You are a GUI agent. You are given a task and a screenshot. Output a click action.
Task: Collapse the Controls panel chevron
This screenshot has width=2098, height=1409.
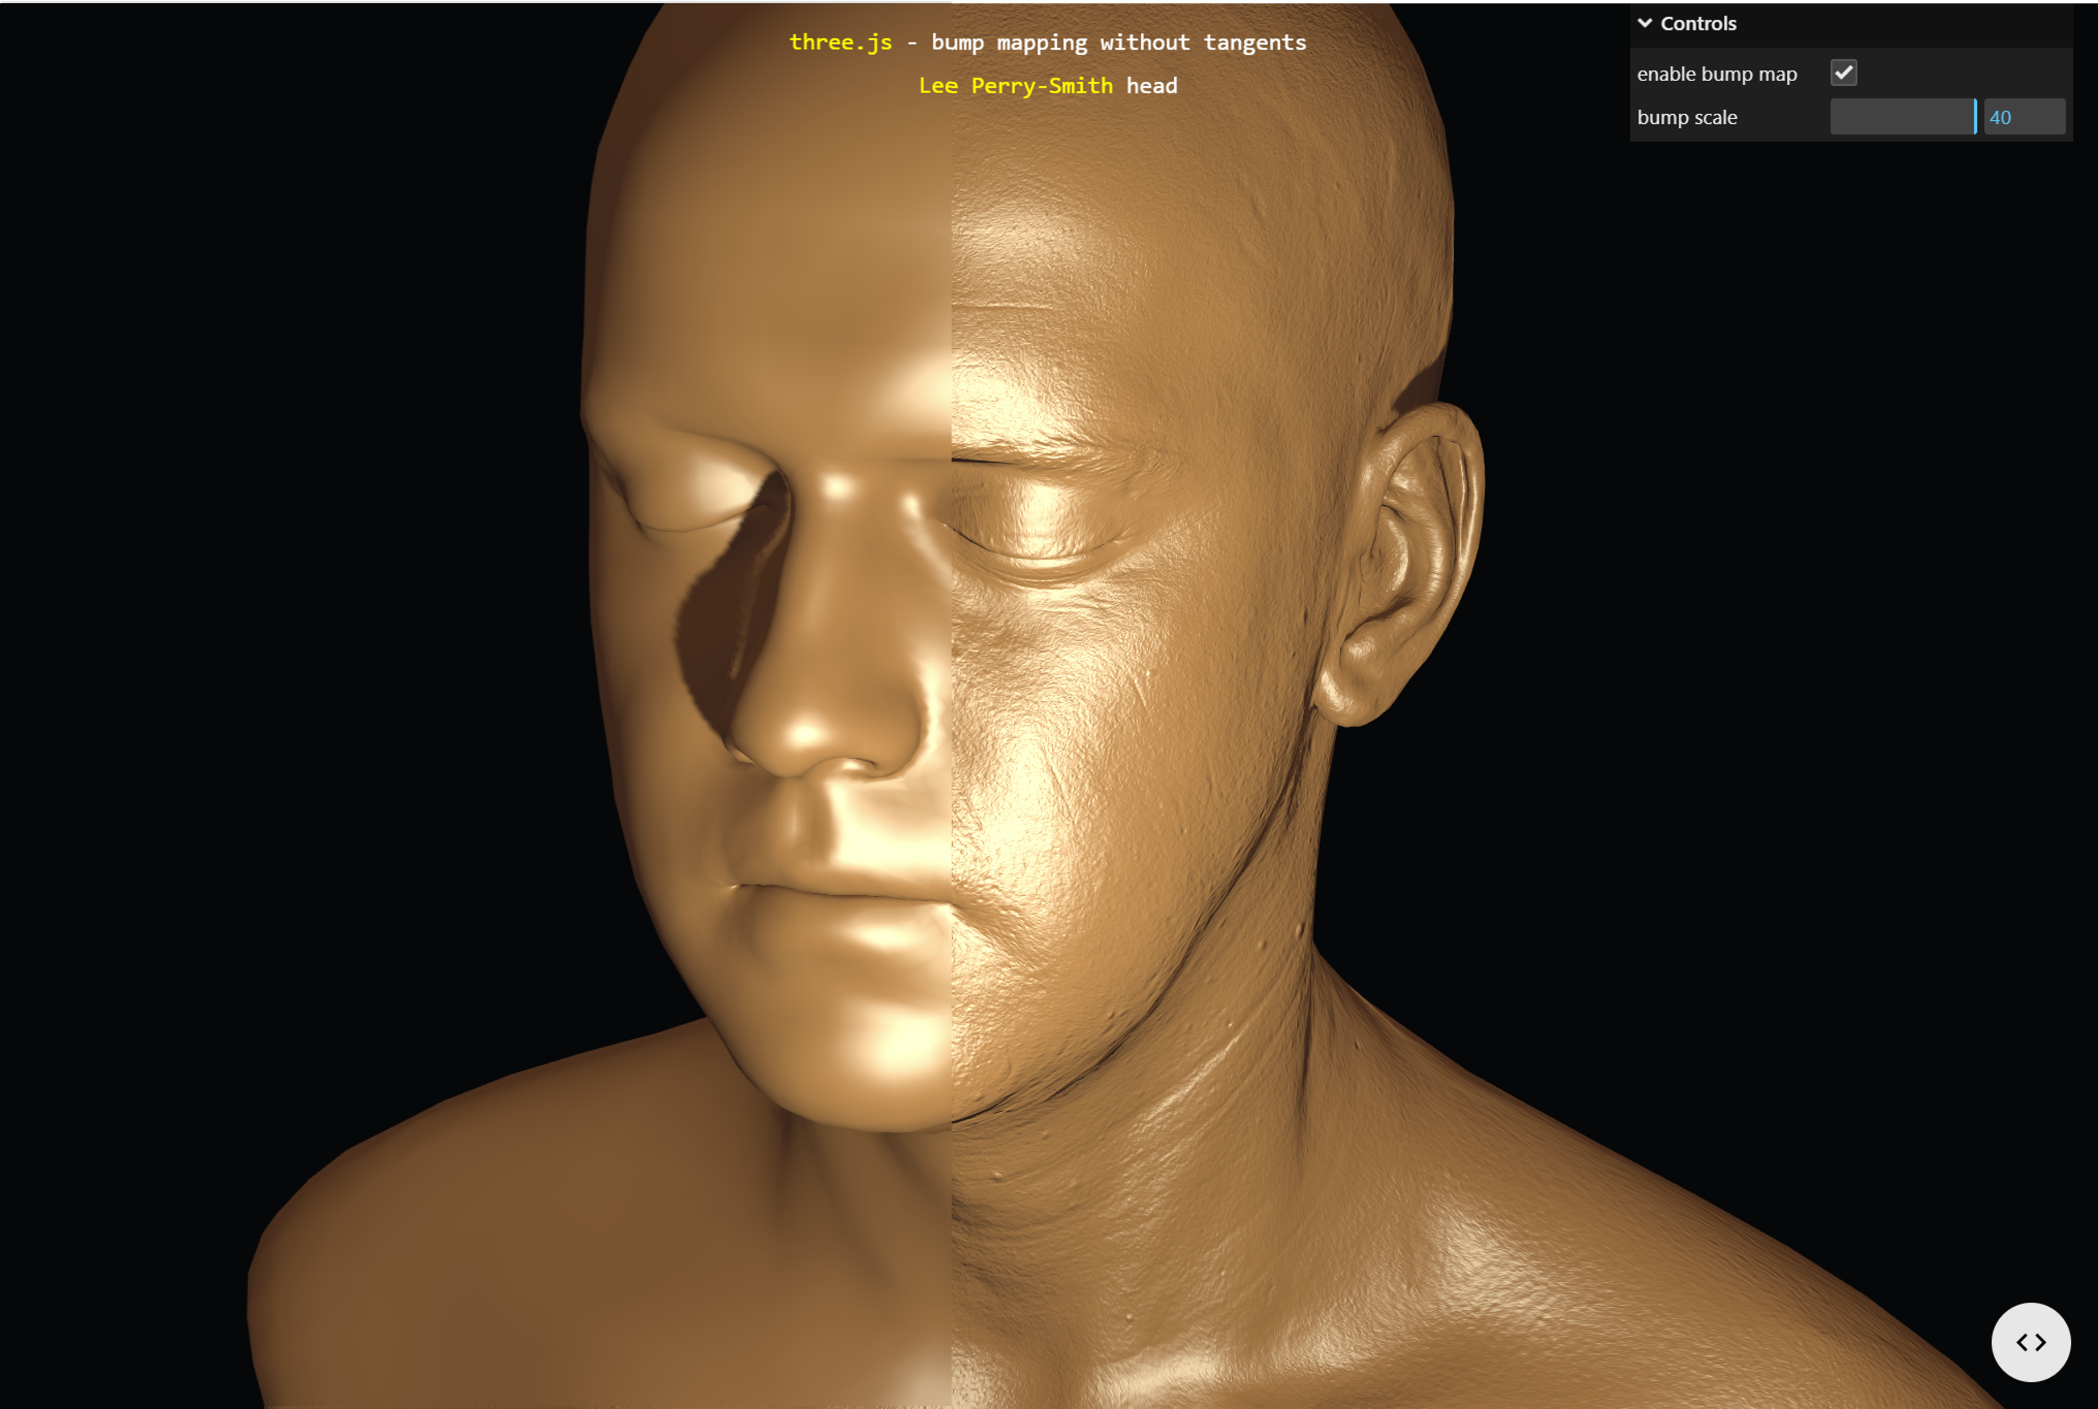click(x=1645, y=23)
